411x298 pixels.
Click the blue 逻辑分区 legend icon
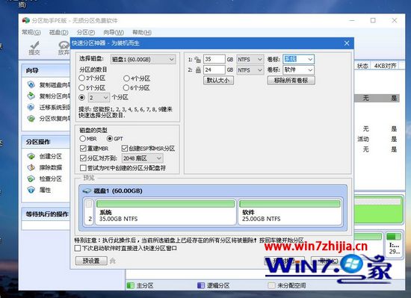pyautogui.click(x=201, y=285)
